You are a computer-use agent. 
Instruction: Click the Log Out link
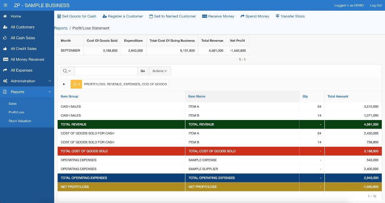point(376,5)
